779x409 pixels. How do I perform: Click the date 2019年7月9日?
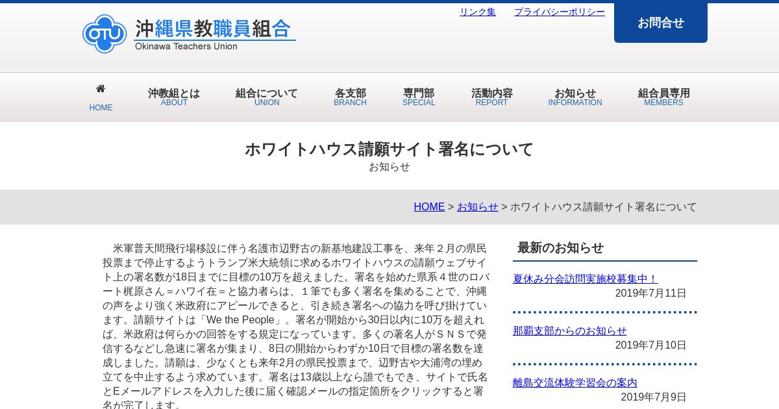click(654, 397)
